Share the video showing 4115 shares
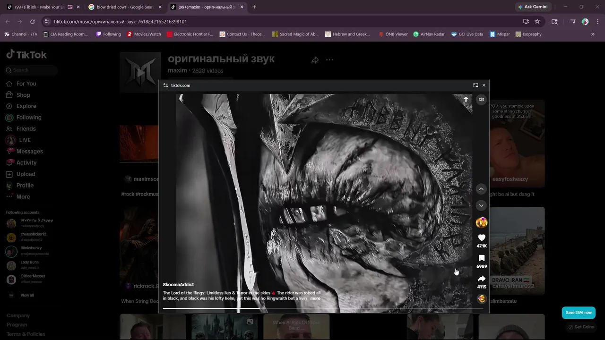Screen dimensions: 605x340 pos(482,279)
